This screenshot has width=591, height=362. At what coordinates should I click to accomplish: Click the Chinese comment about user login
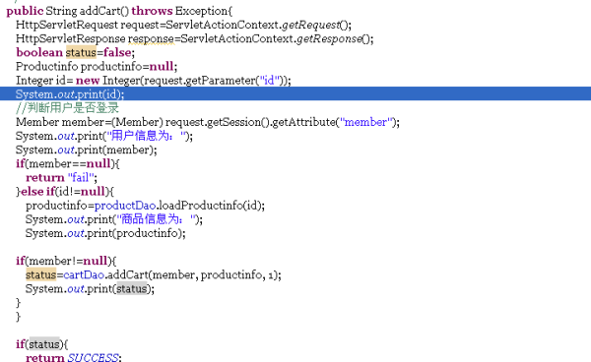(67, 108)
